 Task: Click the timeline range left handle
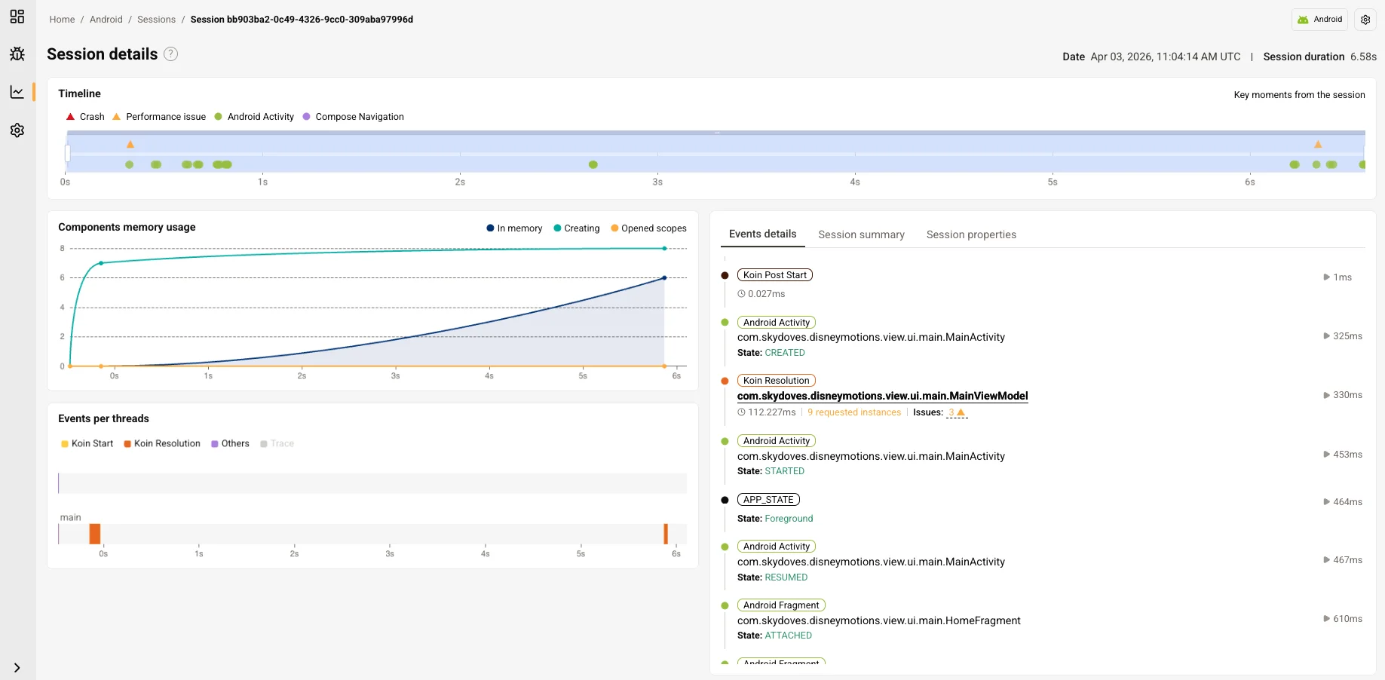(x=68, y=153)
